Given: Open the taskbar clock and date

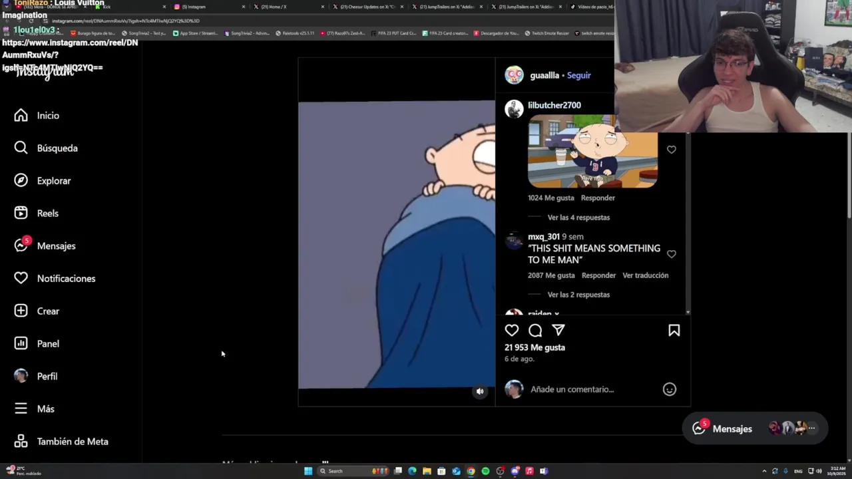Looking at the screenshot, I should tap(837, 471).
